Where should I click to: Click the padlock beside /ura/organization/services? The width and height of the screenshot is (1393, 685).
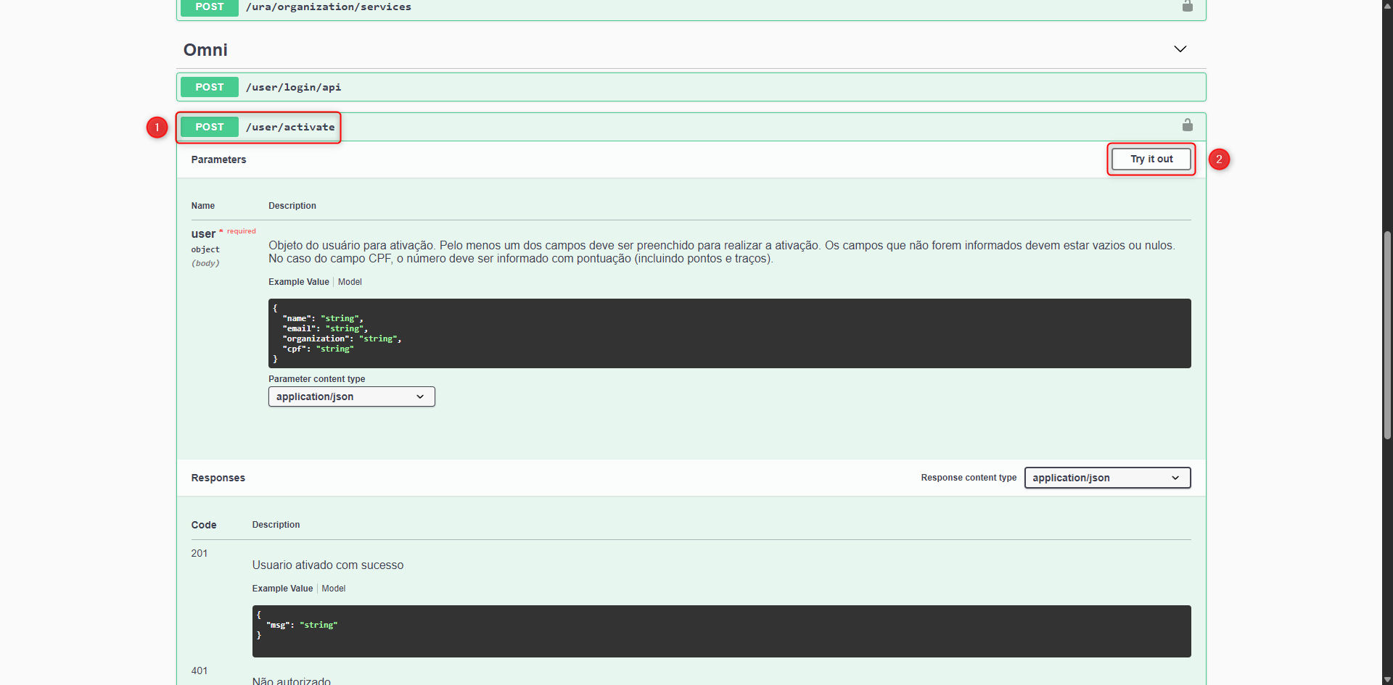coord(1188,7)
